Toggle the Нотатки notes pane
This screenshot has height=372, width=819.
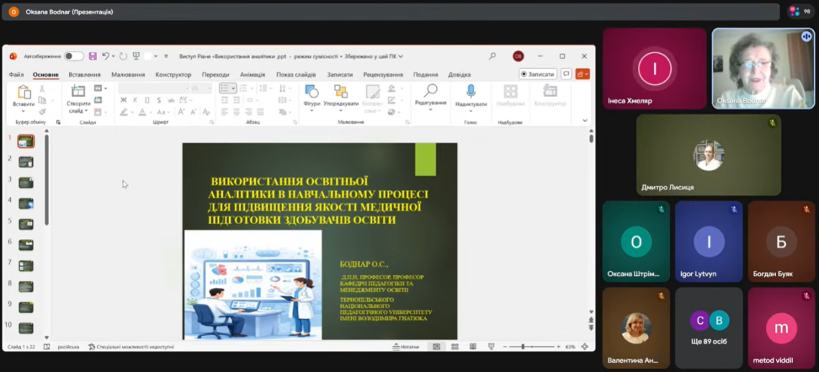[406, 347]
